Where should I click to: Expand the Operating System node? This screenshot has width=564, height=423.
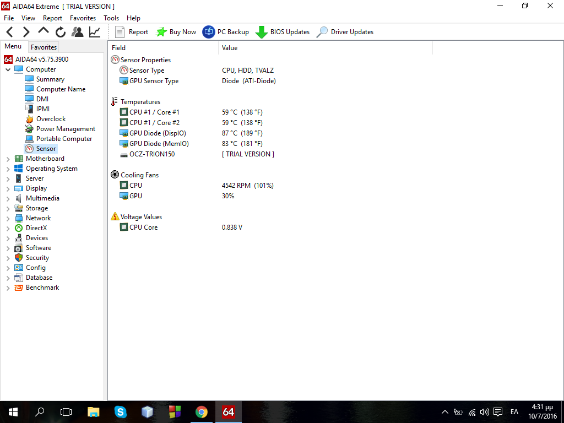8,169
